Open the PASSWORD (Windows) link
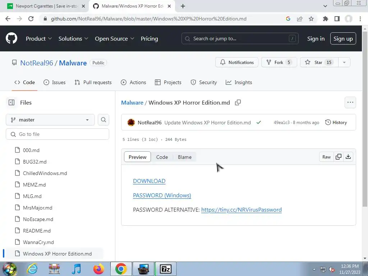368x276 pixels. (162, 195)
